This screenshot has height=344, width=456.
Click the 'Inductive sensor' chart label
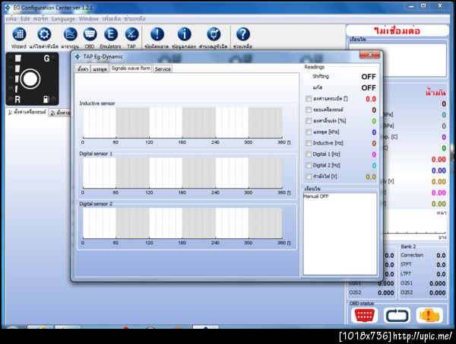[97, 104]
